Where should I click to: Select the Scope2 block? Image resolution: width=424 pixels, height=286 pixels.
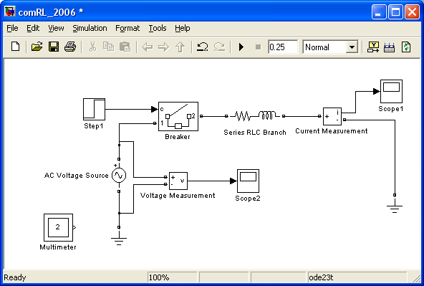[248, 181]
